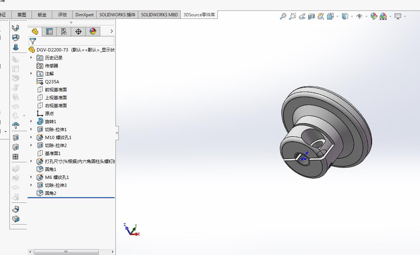Open the View Orientation dropdown arrow

click(x=337, y=16)
